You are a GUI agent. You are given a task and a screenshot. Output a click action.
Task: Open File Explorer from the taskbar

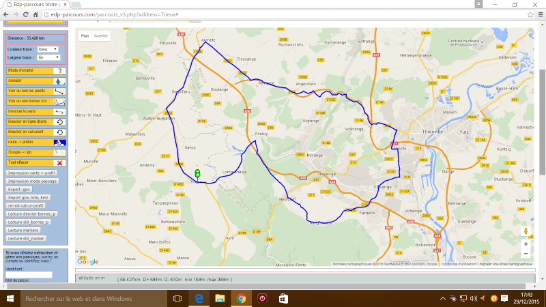(x=220, y=299)
